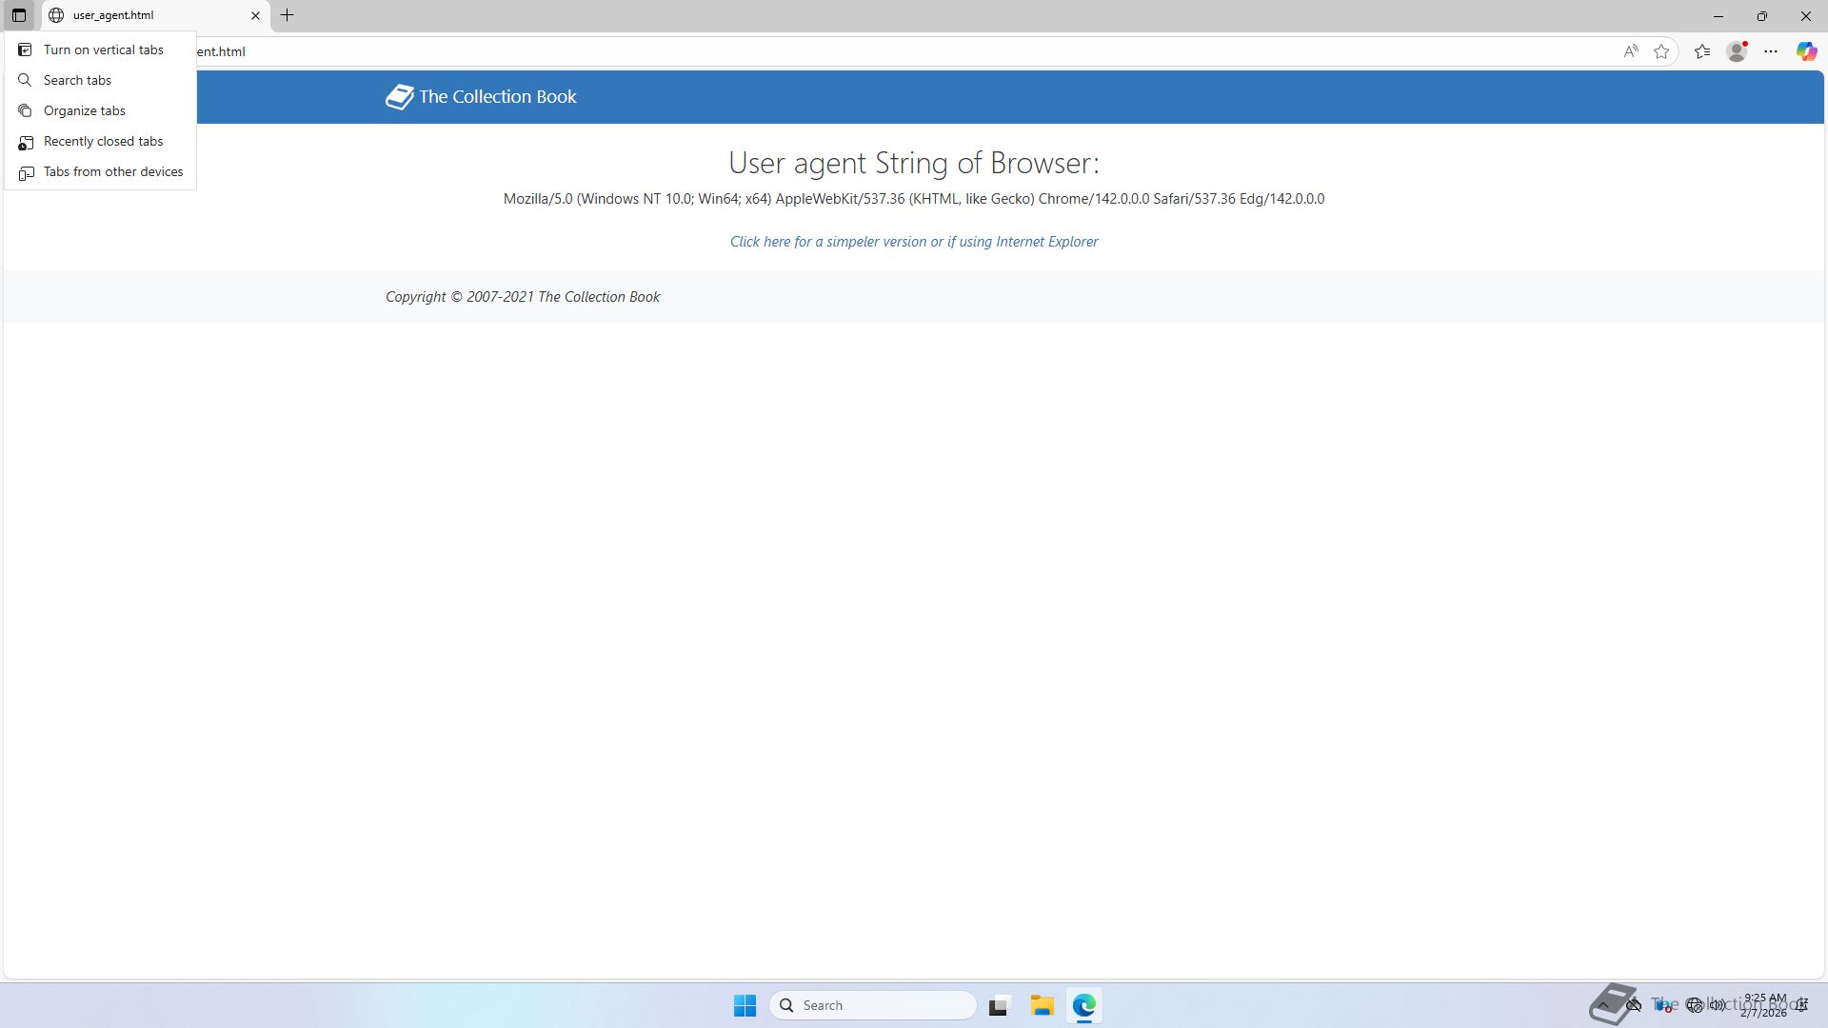Screen dimensions: 1828x1028
Task: Click The Collection Book logo icon
Action: (x=399, y=96)
